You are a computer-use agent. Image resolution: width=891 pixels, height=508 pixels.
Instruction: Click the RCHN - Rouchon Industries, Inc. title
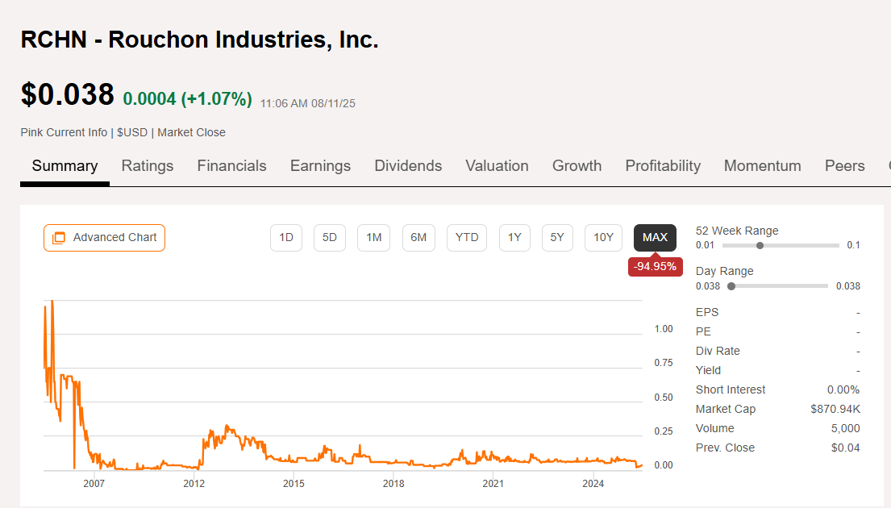coord(199,40)
